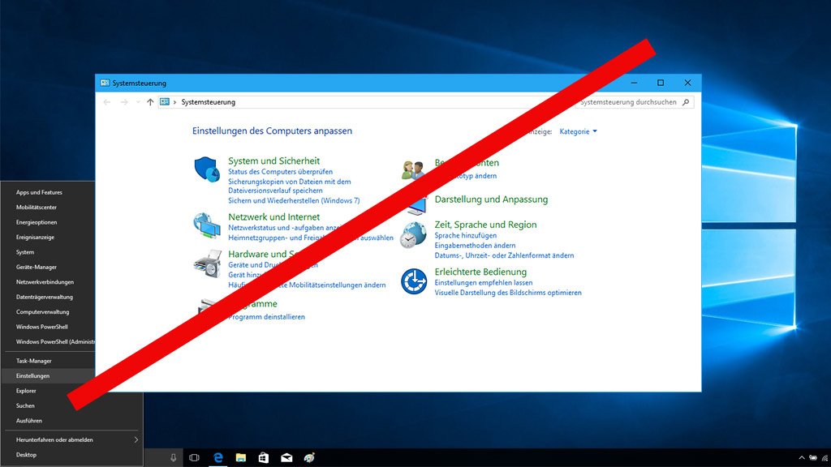Click Task View icon on taskbar
This screenshot has height=467, width=831.
click(195, 457)
